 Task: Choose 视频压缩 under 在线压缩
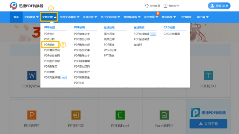click(109, 39)
